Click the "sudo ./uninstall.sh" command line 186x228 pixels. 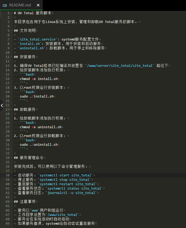[x=39, y=145]
